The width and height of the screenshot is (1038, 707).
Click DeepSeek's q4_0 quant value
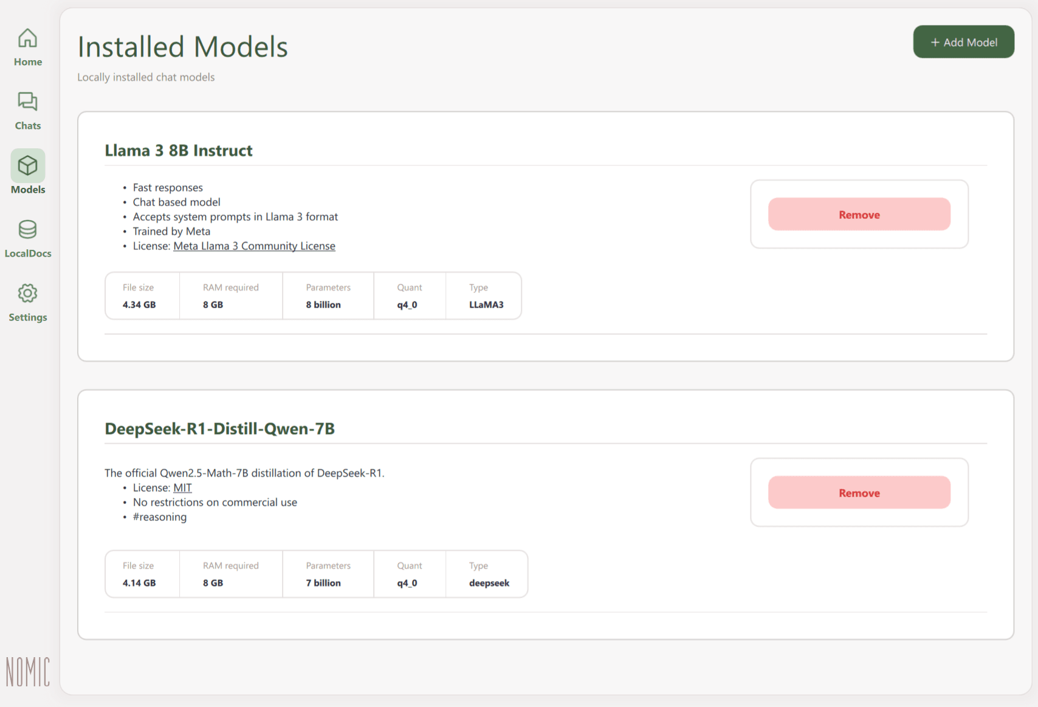coord(407,583)
